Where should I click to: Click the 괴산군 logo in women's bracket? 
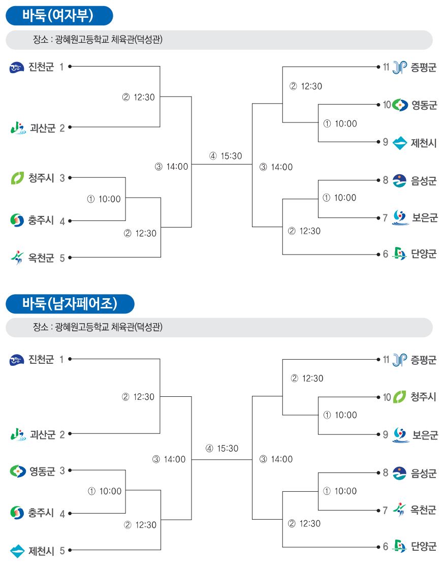[18, 128]
